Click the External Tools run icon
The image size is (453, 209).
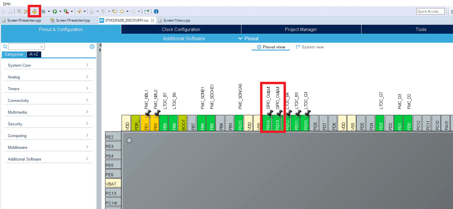pyautogui.click(x=66, y=11)
